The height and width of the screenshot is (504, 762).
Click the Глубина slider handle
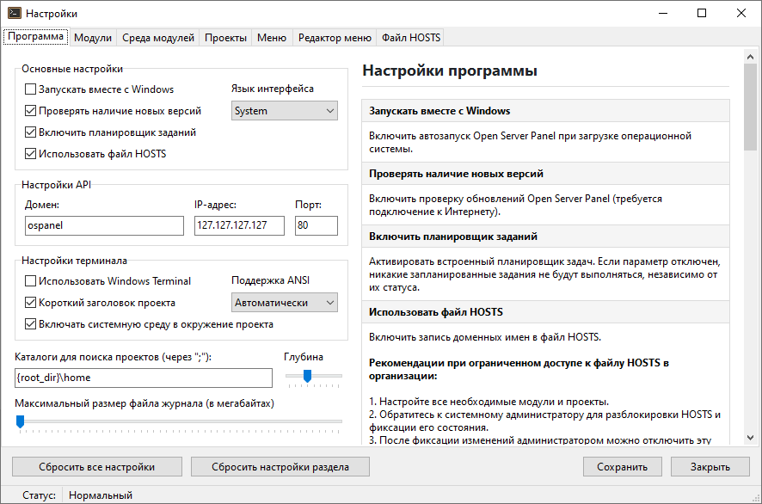point(307,375)
